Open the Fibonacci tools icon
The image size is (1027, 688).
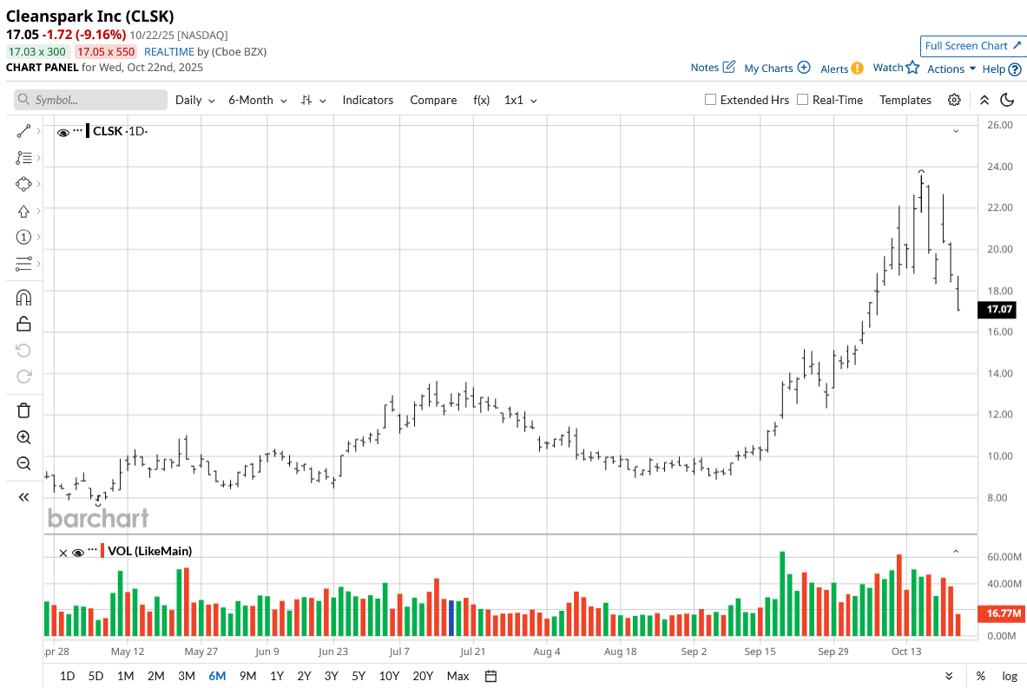point(23,158)
